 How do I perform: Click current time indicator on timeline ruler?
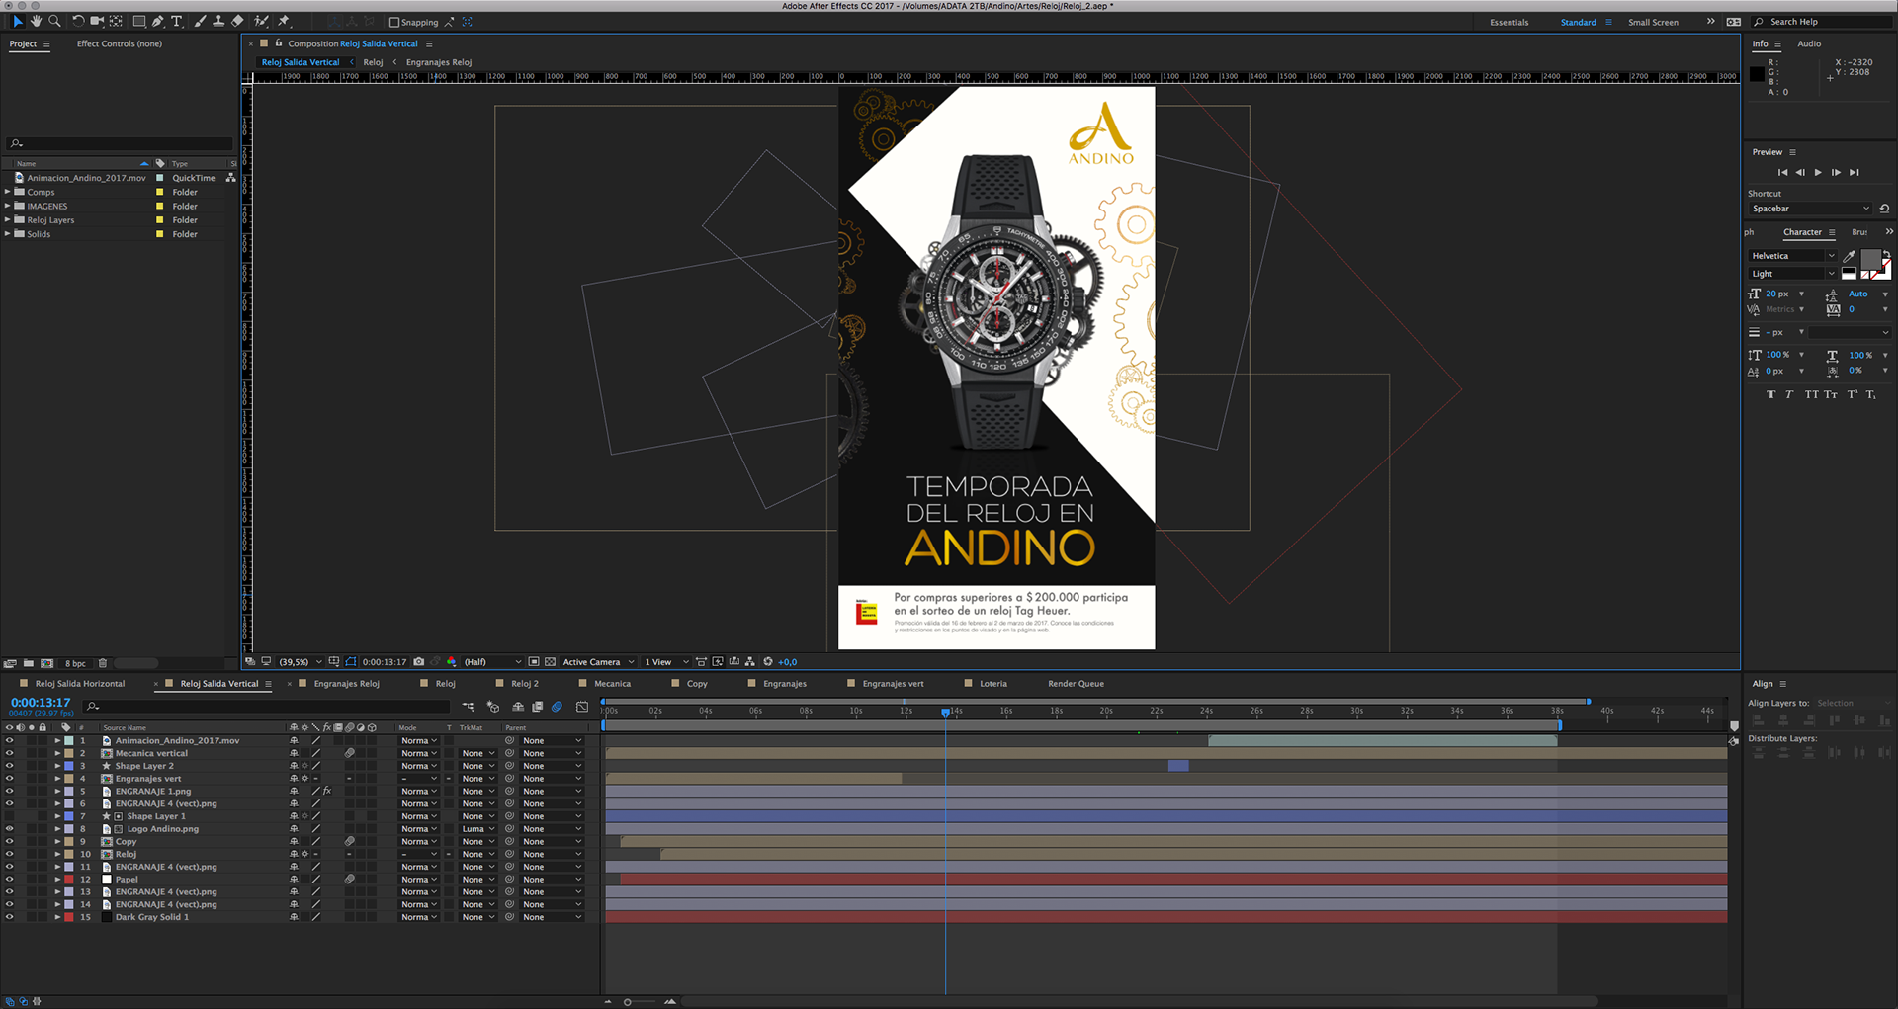946,712
